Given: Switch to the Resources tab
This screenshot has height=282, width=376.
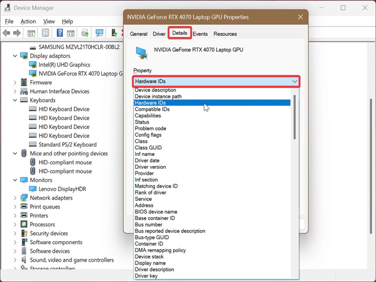Looking at the screenshot, I should pyautogui.click(x=225, y=34).
